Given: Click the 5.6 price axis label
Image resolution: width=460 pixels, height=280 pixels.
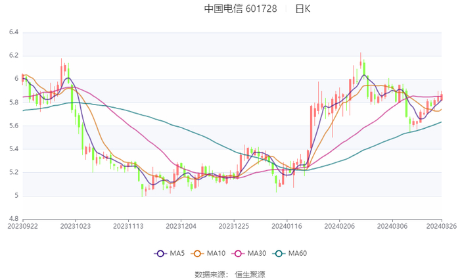Looking at the screenshot, I should 14,126.
